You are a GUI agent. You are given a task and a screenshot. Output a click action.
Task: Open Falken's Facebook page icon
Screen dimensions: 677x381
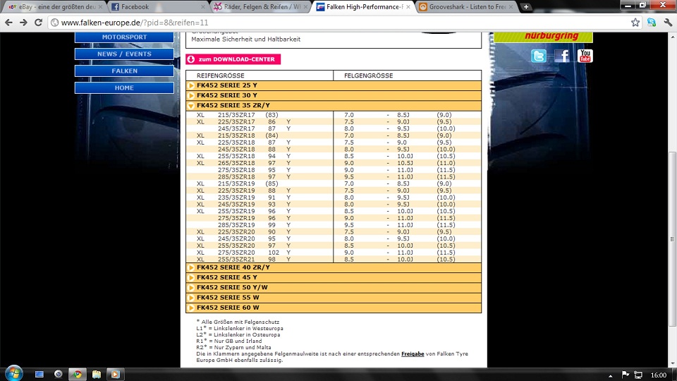coord(562,56)
